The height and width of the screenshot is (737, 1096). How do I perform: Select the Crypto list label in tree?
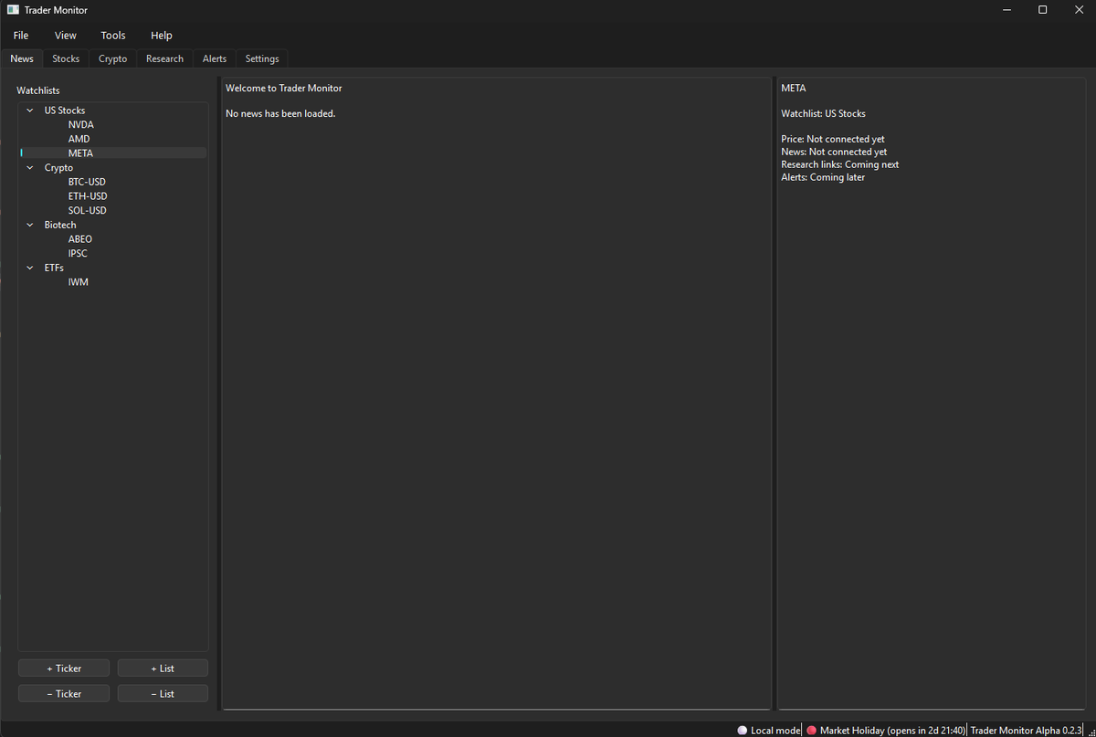(58, 168)
